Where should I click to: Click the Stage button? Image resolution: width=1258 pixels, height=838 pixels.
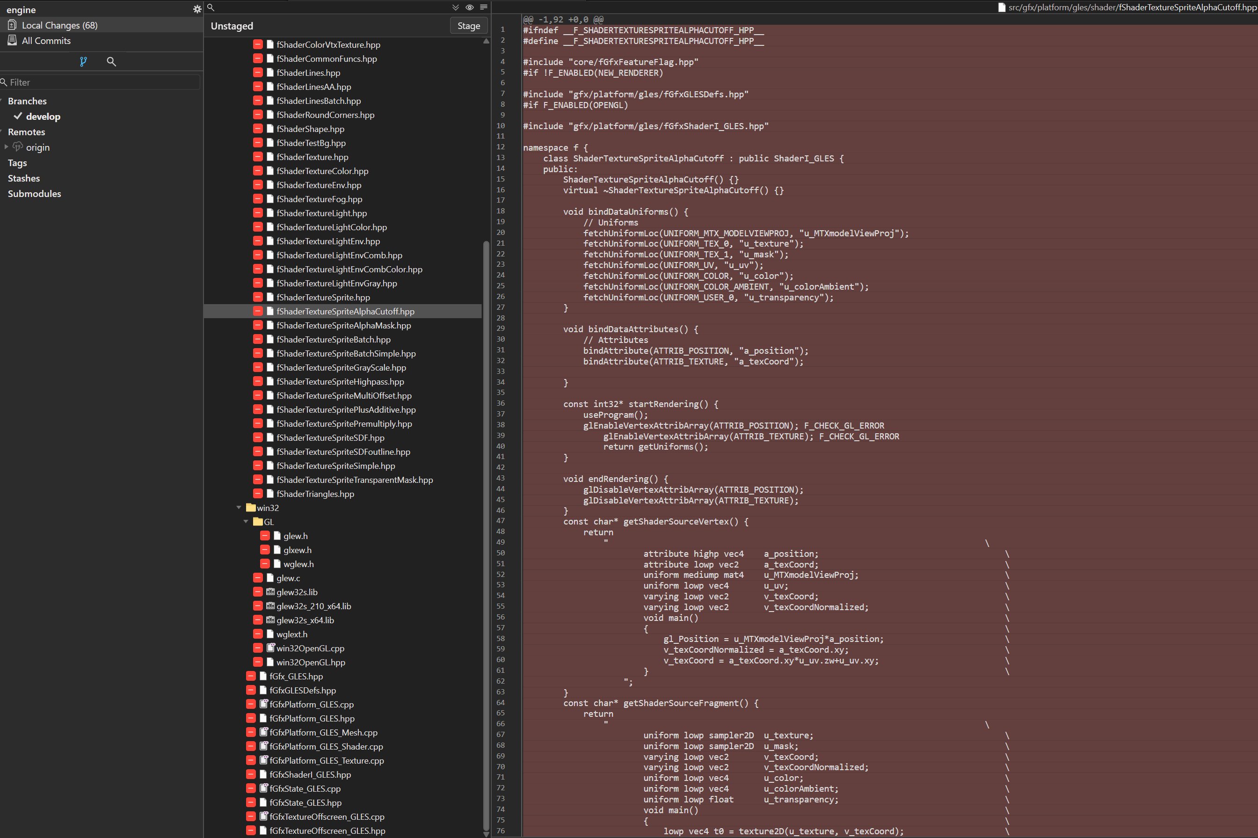[468, 26]
